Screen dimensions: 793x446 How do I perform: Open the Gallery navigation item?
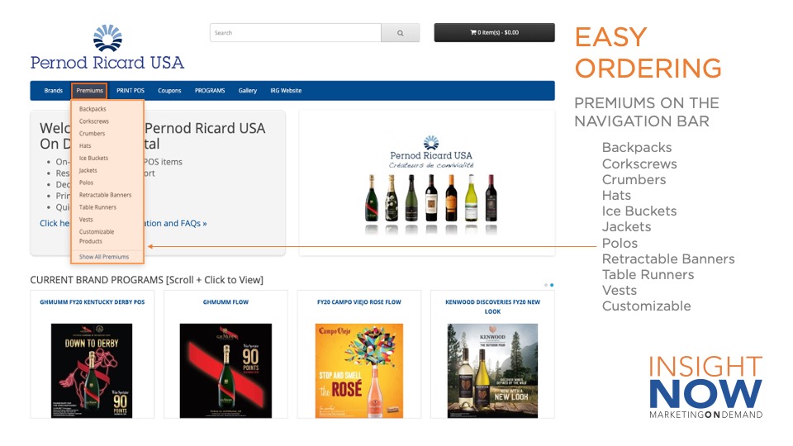[248, 91]
